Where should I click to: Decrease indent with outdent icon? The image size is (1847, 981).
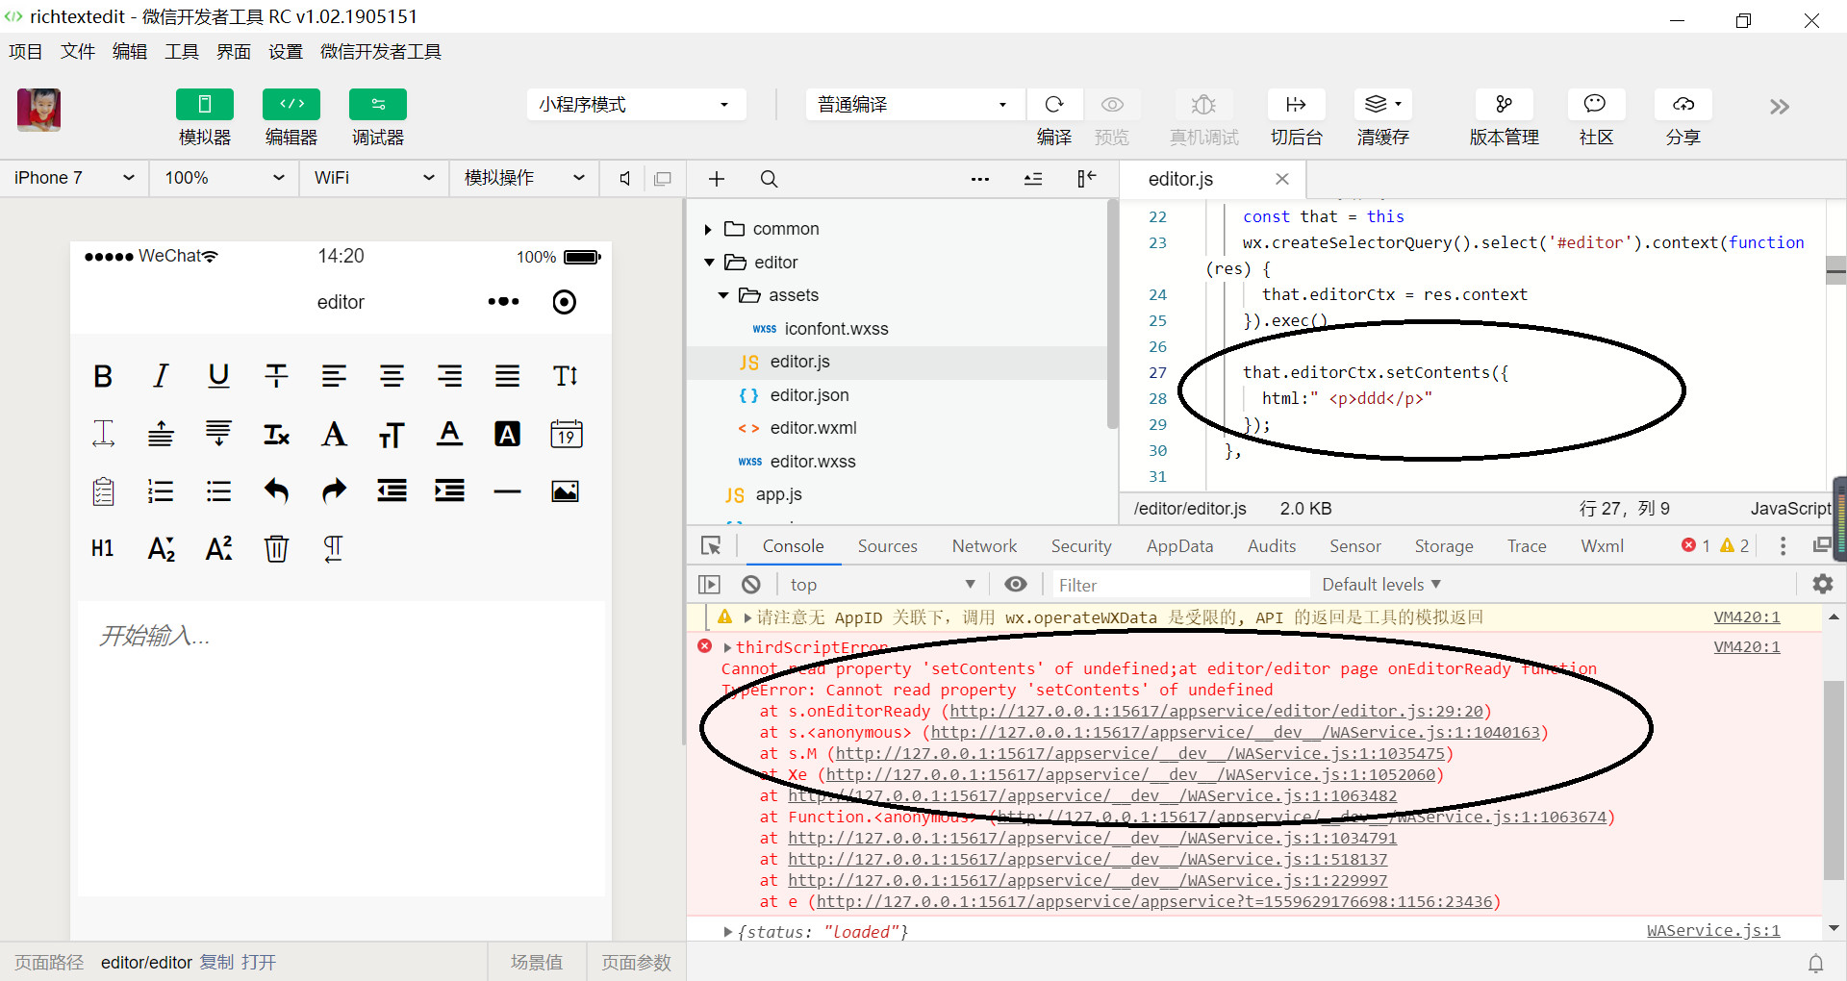tap(392, 491)
